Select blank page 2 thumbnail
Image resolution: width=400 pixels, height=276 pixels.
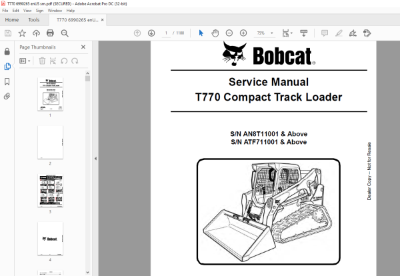[50, 143]
